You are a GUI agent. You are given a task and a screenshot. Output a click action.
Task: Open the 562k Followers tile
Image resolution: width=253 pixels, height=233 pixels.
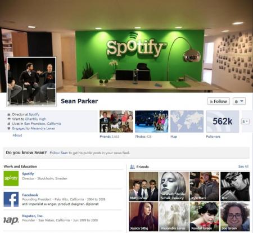(x=223, y=122)
